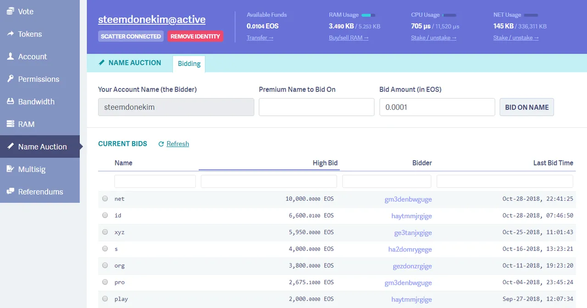Click the Account person icon
The height and width of the screenshot is (308, 587).
tap(10, 56)
